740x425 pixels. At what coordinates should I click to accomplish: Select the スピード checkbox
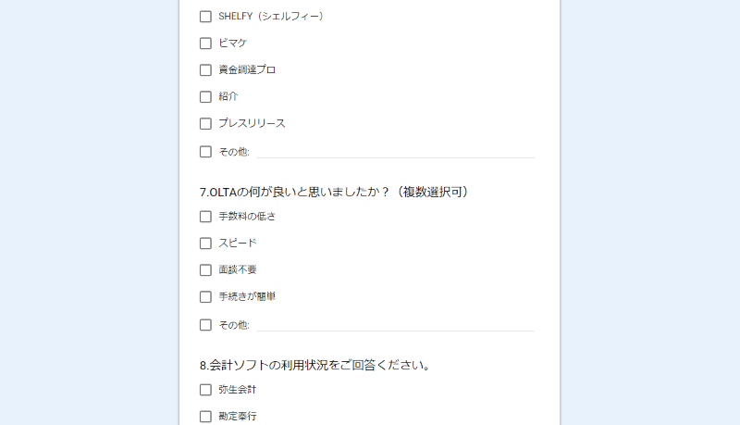[x=205, y=244]
